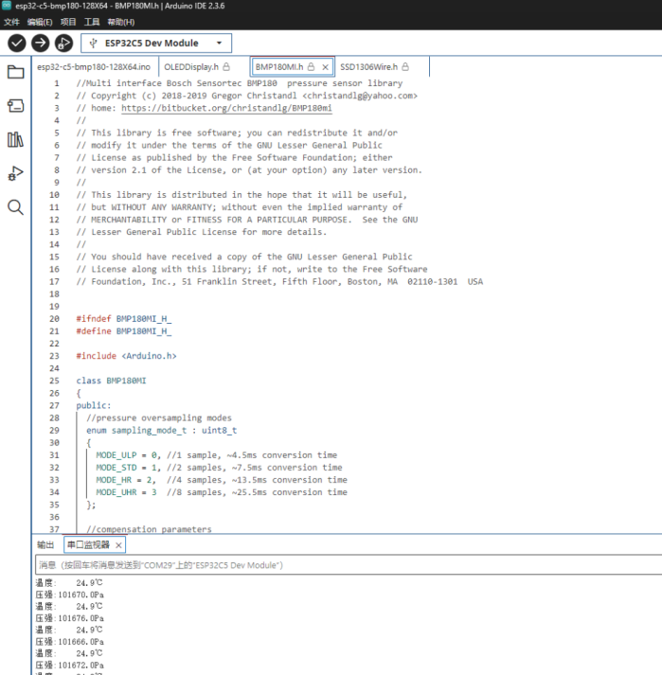Switch to the SSD1306Wire.h tab
The width and height of the screenshot is (662, 675).
369,67
